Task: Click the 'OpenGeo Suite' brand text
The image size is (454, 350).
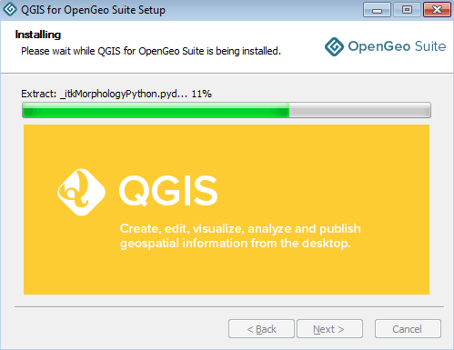Action: tap(397, 46)
